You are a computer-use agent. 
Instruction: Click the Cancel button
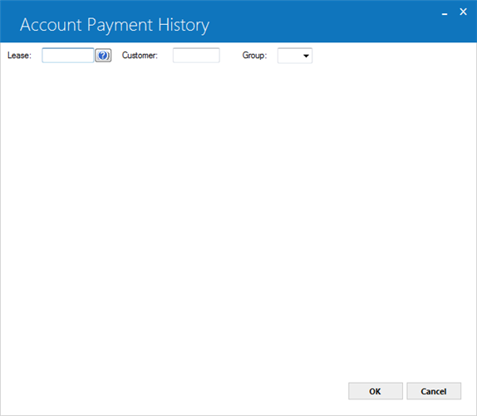434,391
